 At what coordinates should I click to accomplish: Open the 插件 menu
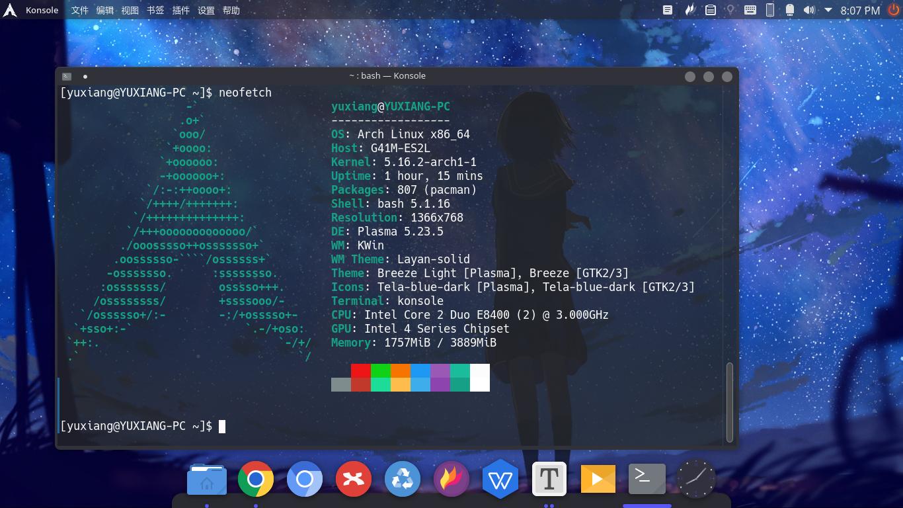pyautogui.click(x=180, y=10)
